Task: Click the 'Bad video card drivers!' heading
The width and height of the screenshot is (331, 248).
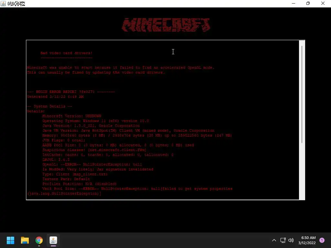Action: click(67, 53)
